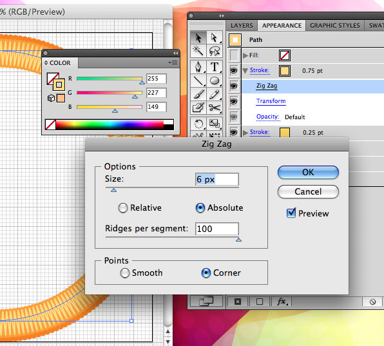Open the Zig Zag effect link
The width and height of the screenshot is (384, 346).
click(x=267, y=86)
